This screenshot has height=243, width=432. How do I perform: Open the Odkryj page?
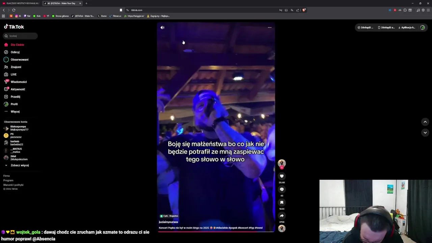12,52
